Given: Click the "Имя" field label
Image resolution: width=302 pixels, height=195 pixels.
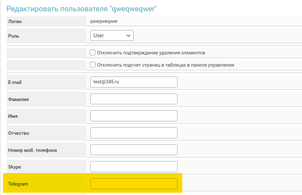Looking at the screenshot, I should tap(13, 116).
